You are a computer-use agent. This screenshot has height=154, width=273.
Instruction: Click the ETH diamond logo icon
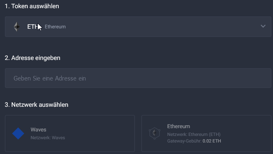(17, 27)
